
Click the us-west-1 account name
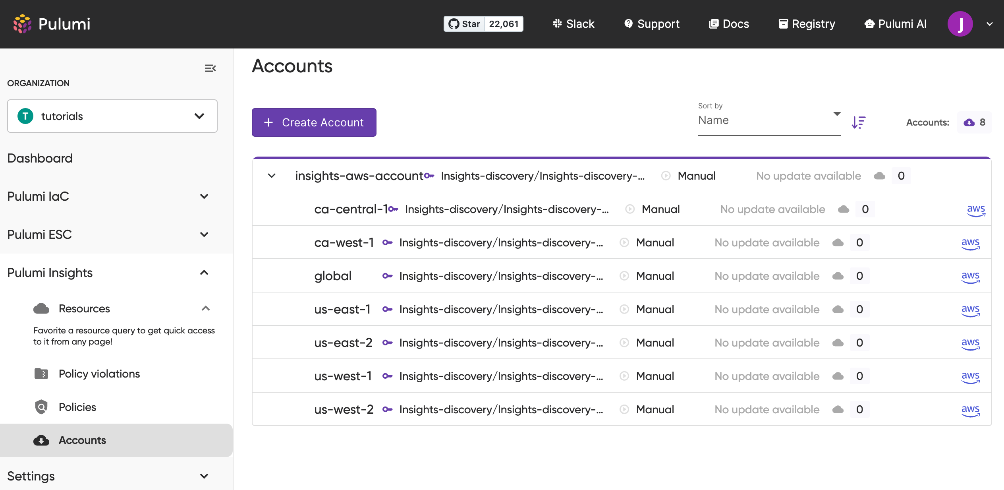pos(343,376)
